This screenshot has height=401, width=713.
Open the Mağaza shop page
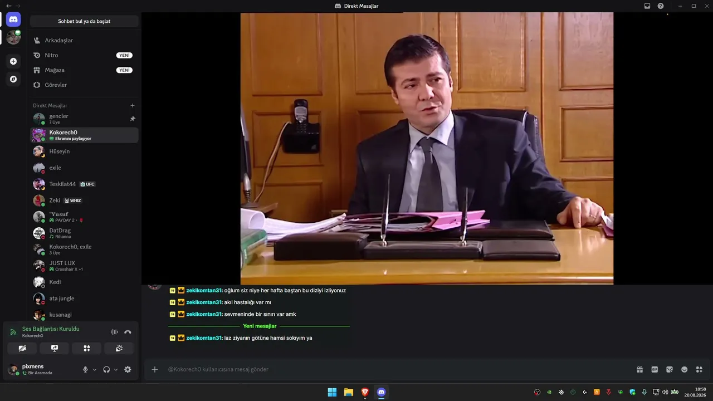pyautogui.click(x=84, y=70)
